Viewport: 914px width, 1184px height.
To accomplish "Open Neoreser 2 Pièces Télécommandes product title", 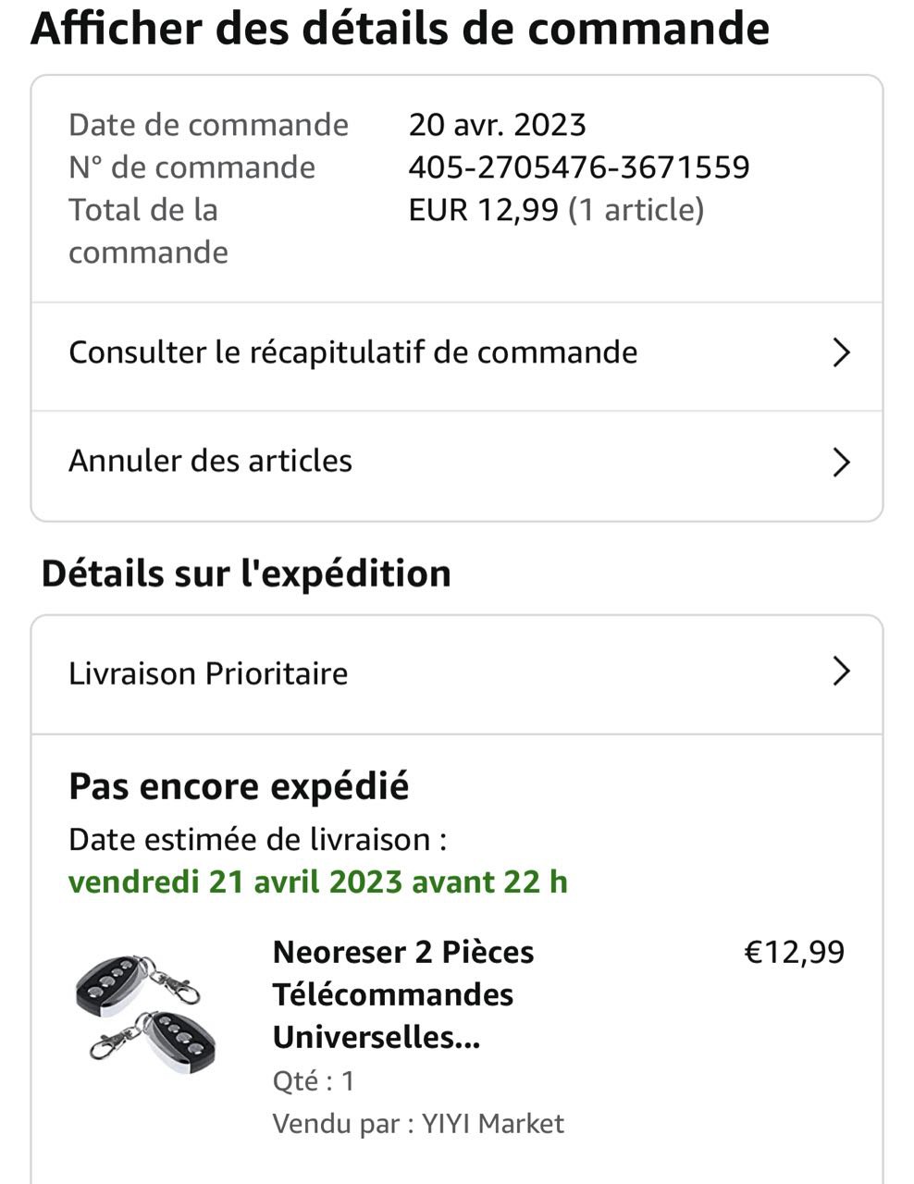I will pyautogui.click(x=403, y=994).
